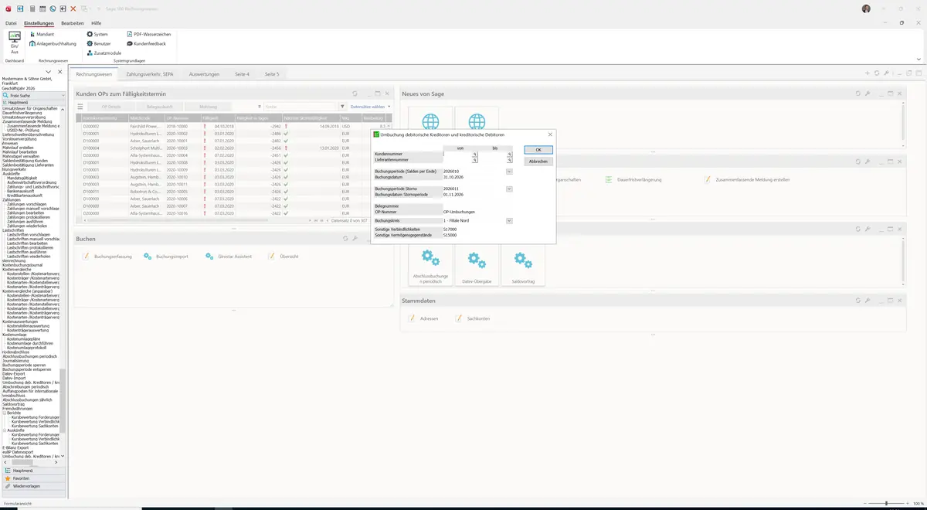Screen dimensions: 927x510
Task: Open Übersicht in the Buchen widget
Action: 284,256
